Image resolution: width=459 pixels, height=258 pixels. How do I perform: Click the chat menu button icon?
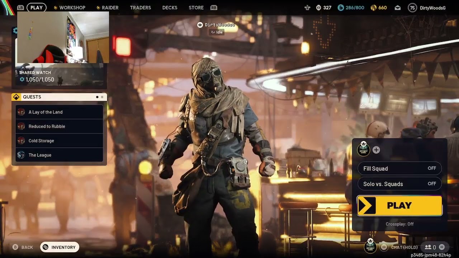pos(384,247)
